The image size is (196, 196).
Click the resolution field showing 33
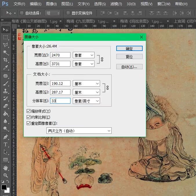(x=60, y=101)
